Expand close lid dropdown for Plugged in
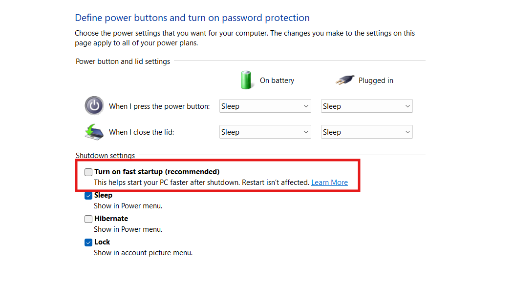The image size is (514, 283). [x=366, y=132]
